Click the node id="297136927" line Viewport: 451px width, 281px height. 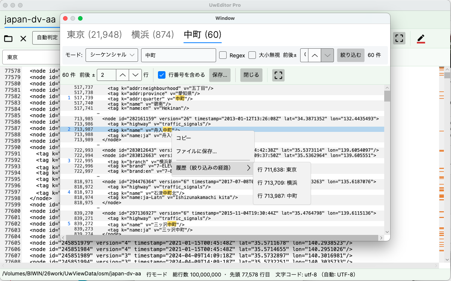pyautogui.click(x=222, y=213)
